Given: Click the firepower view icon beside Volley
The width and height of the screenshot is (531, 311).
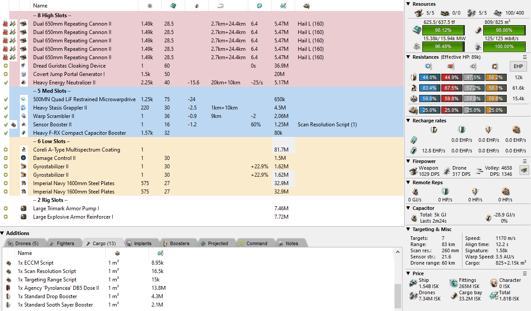Looking at the screenshot, I should point(524,171).
